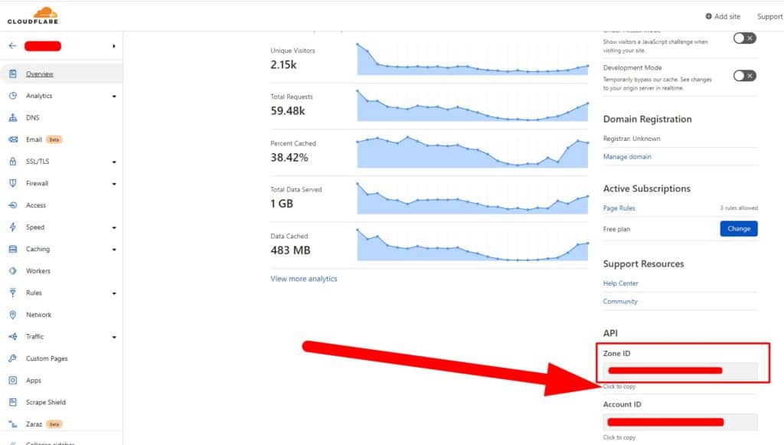Click the Firewall shield icon

tap(13, 183)
